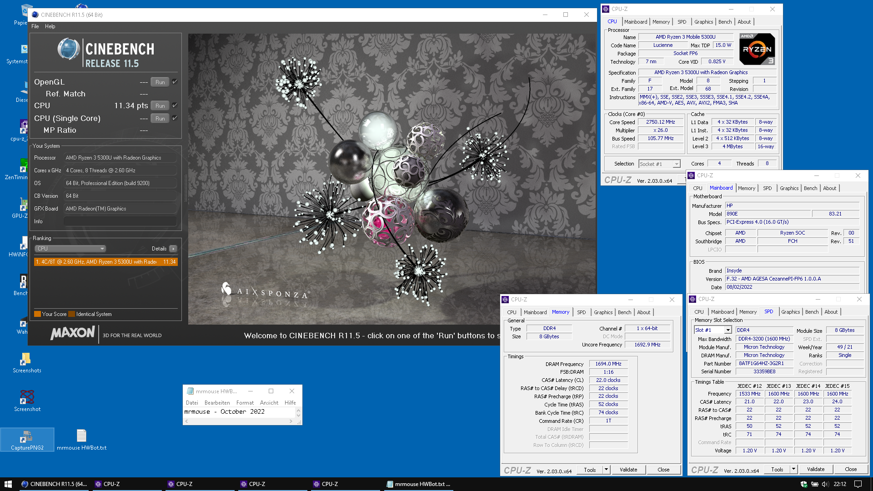Switch to the CINEBENCH taskbar item
Image resolution: width=873 pixels, height=491 pixels.
pos(54,484)
